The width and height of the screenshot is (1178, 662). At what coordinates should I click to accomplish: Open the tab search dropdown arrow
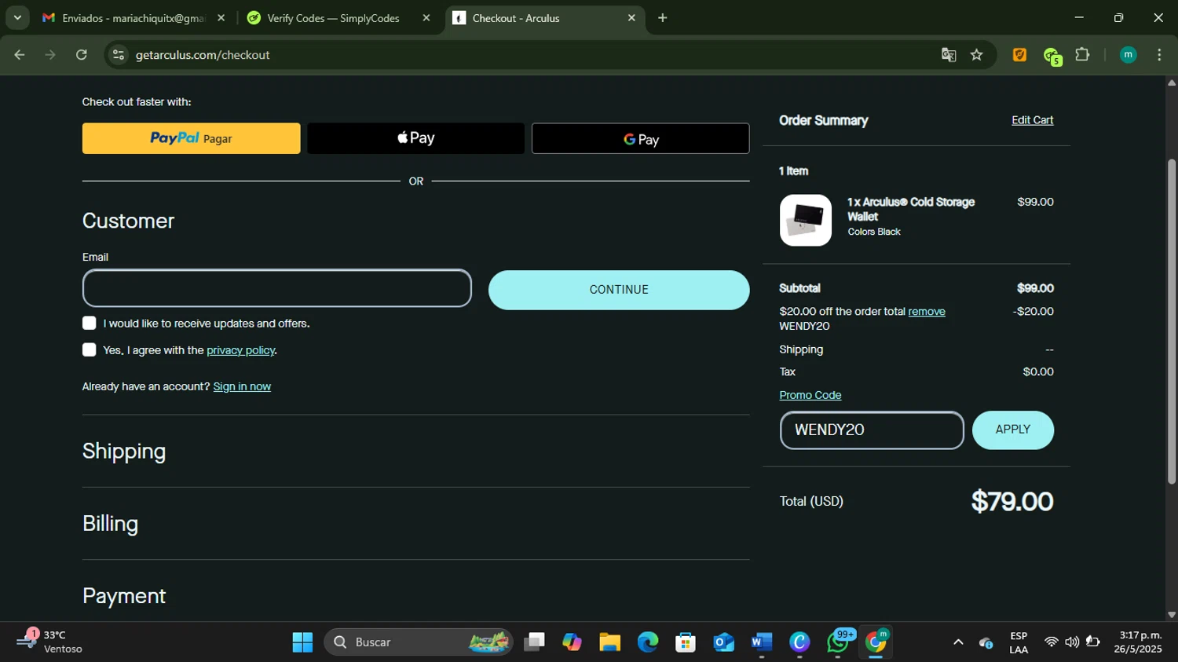(17, 17)
